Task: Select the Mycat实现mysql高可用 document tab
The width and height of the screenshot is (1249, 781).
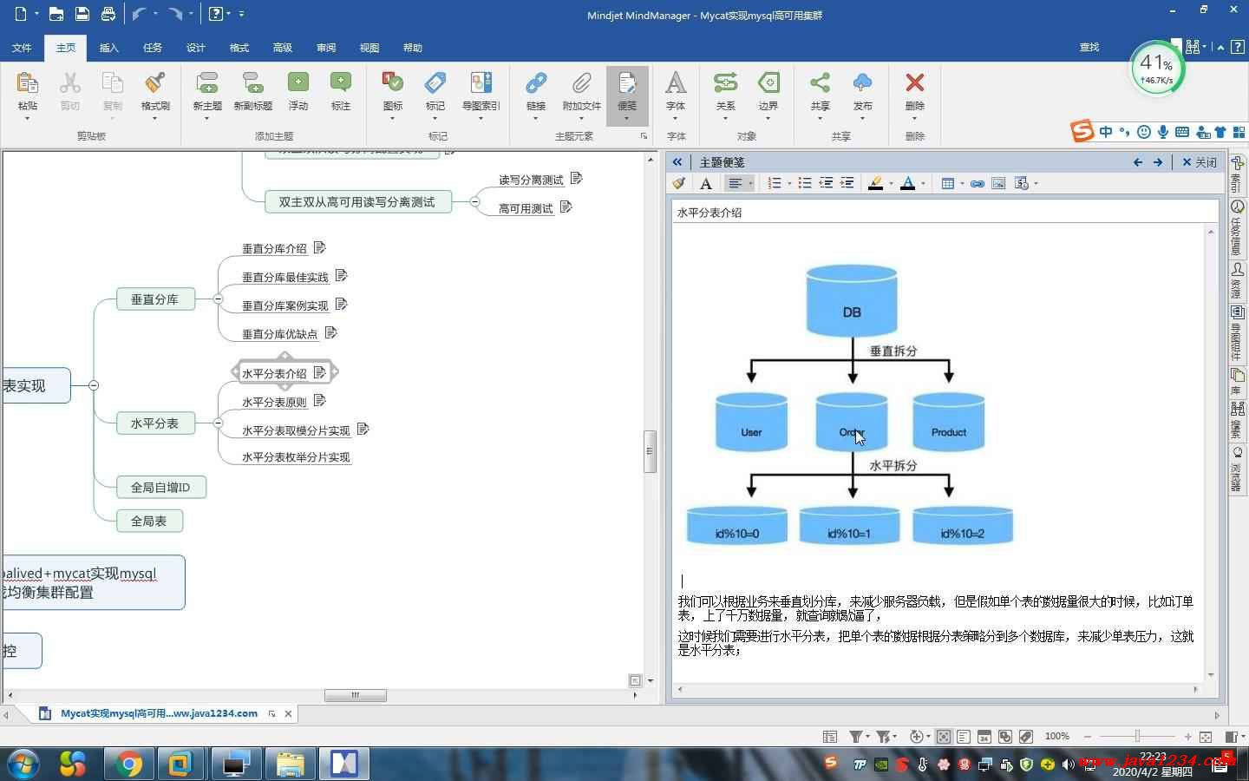Action: pos(159,713)
